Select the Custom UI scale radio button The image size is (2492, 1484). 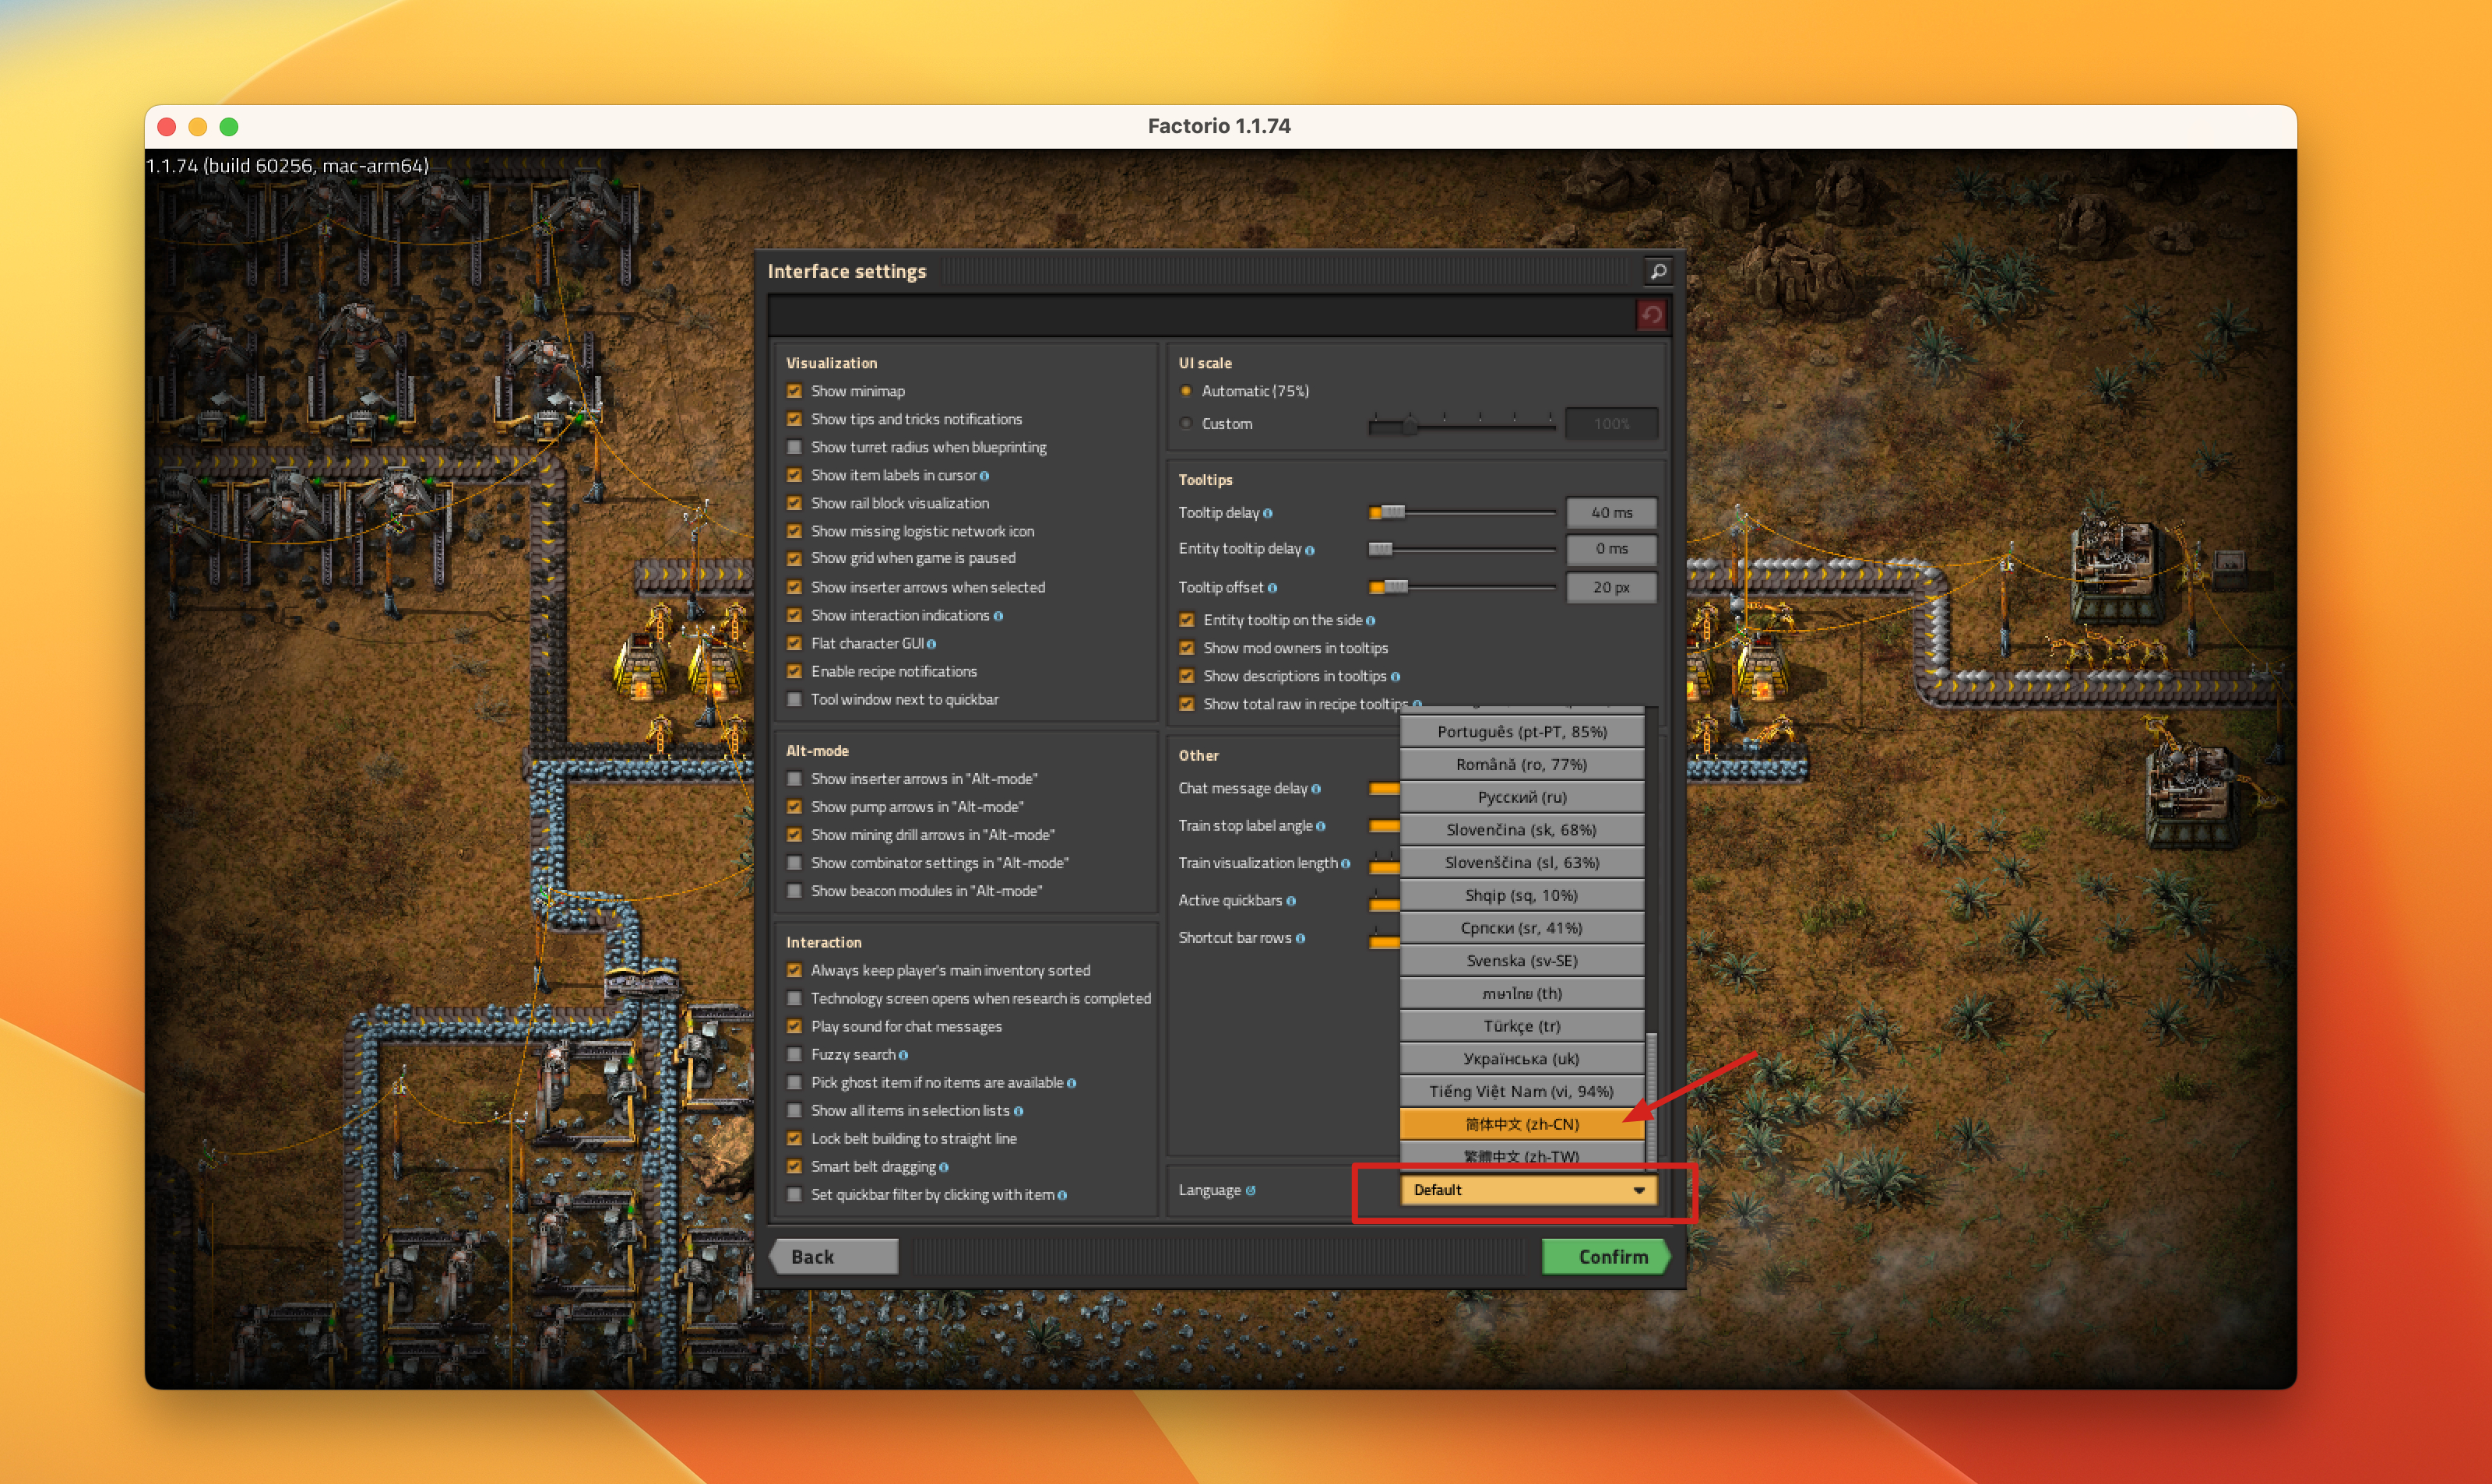click(x=1186, y=424)
